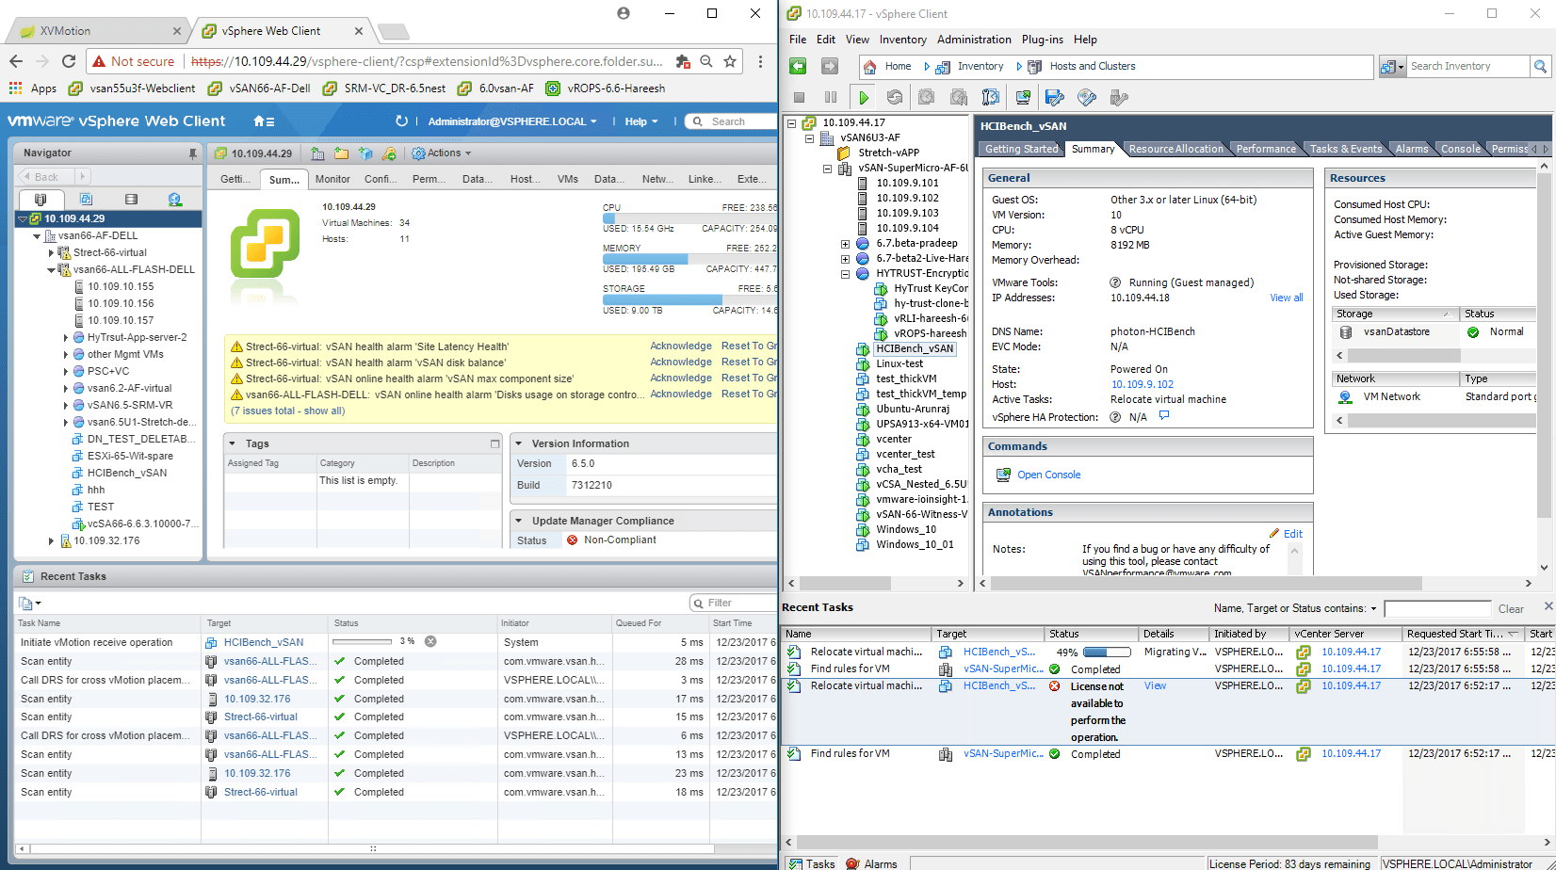The image size is (1556, 870).
Task: Open the Storage view tab in Navigator
Action: click(x=131, y=200)
